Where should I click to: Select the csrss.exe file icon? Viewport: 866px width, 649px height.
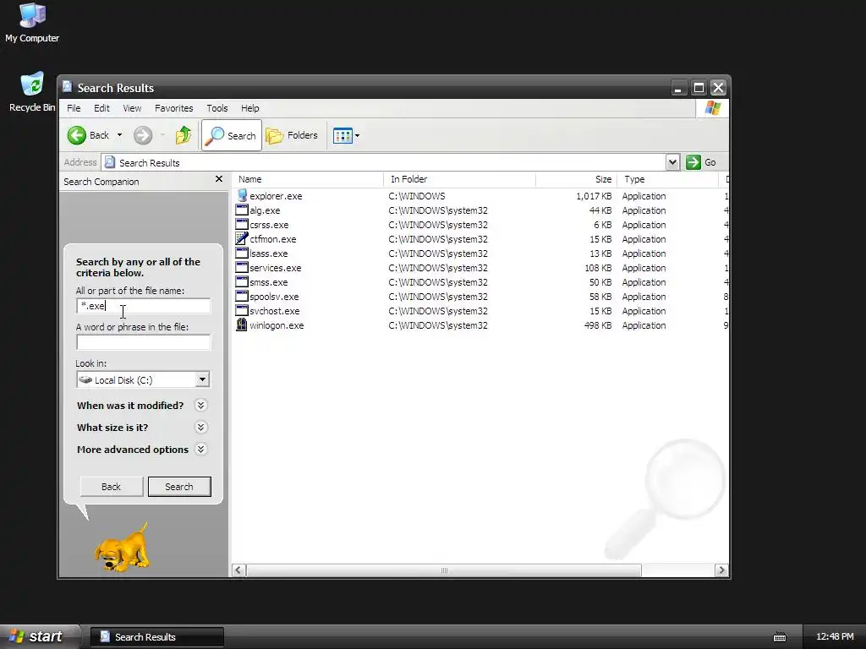(x=242, y=224)
